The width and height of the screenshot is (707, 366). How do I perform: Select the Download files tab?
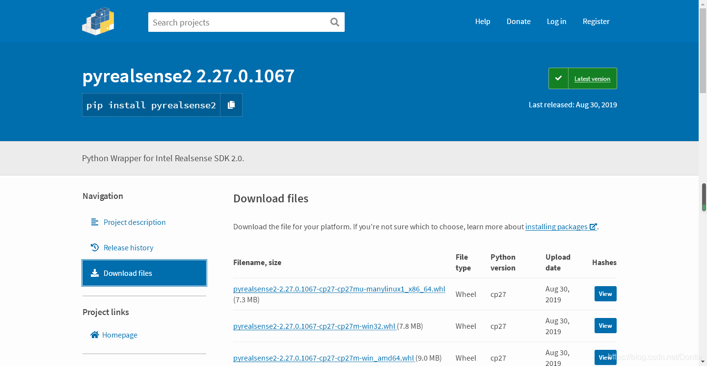click(x=144, y=273)
